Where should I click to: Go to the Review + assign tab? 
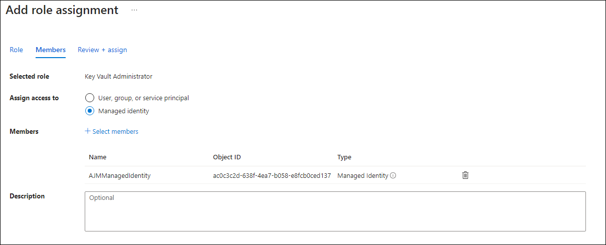[x=102, y=50]
